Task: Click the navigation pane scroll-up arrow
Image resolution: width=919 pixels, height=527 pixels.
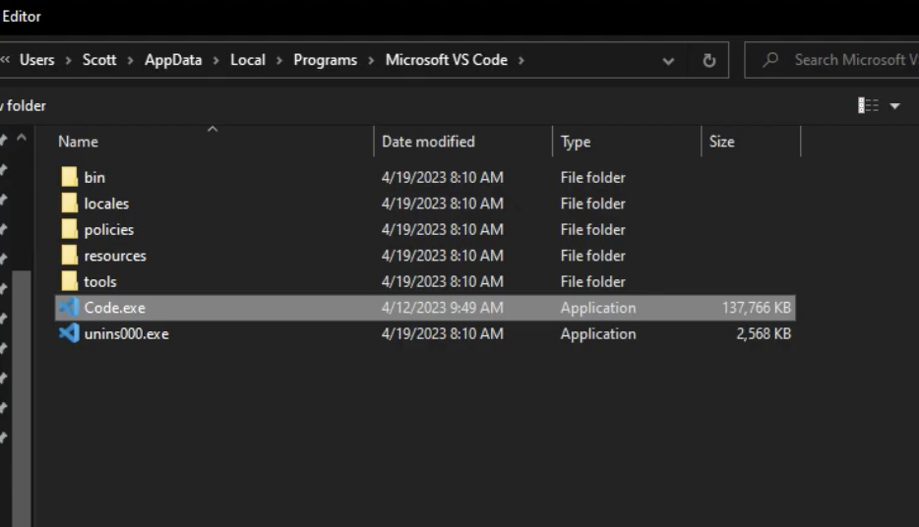Action: click(22, 139)
